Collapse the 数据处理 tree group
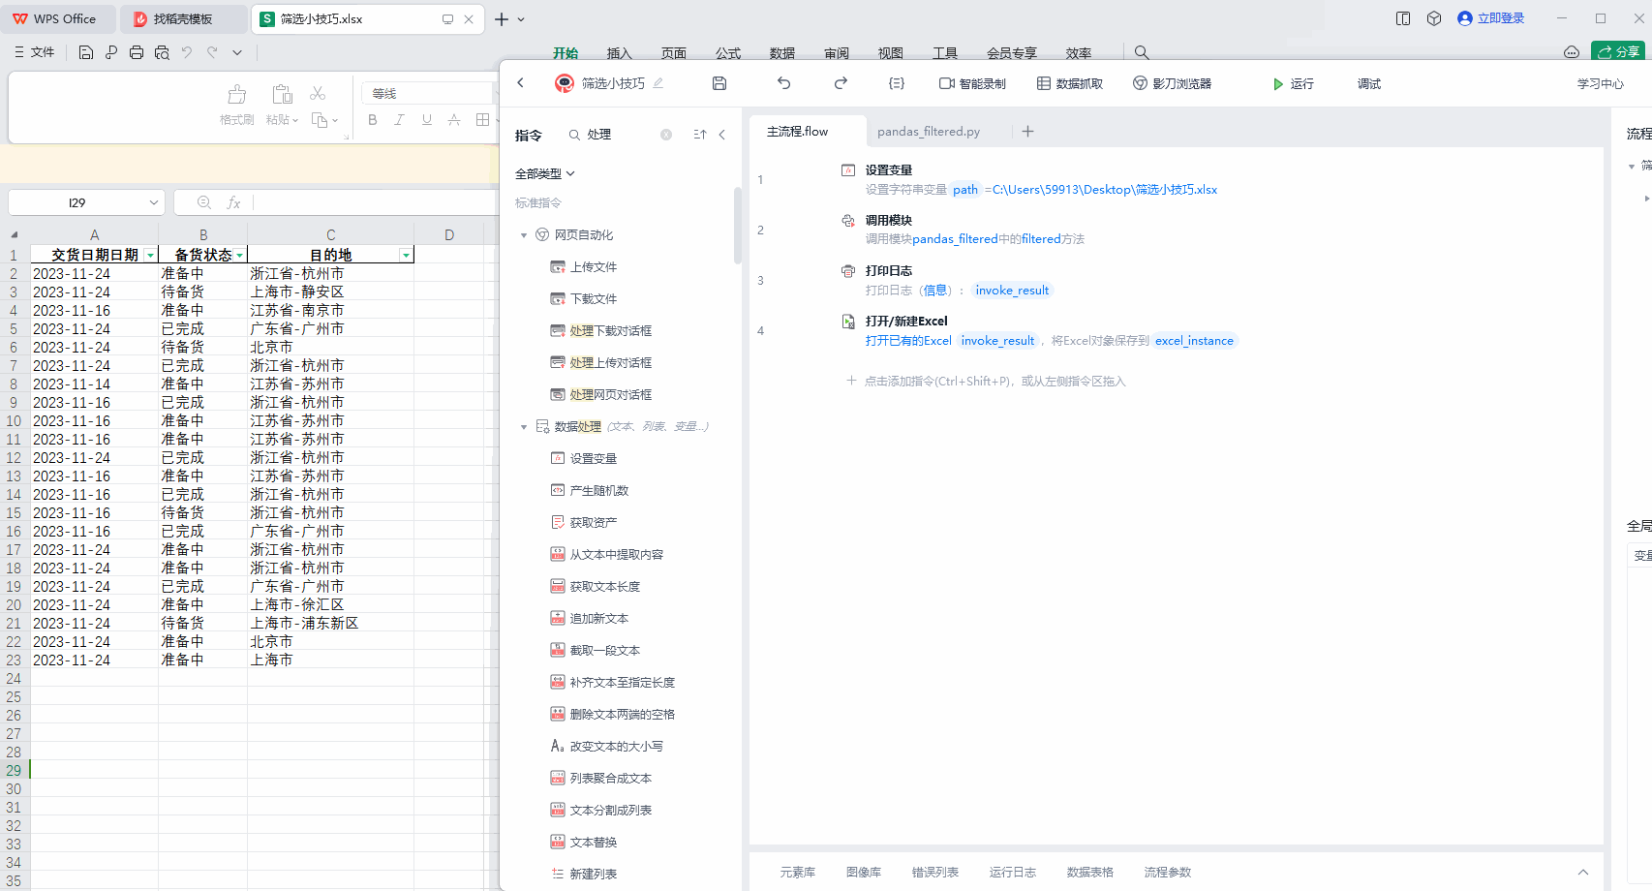This screenshot has height=891, width=1652. click(x=524, y=427)
